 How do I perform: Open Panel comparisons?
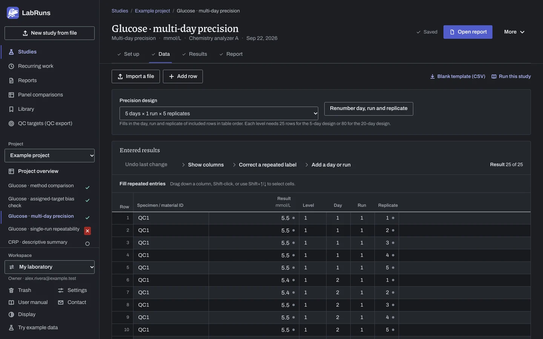pyautogui.click(x=49, y=95)
